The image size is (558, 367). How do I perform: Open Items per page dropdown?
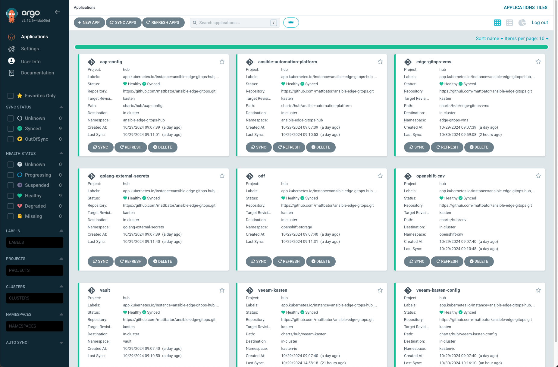(527, 39)
